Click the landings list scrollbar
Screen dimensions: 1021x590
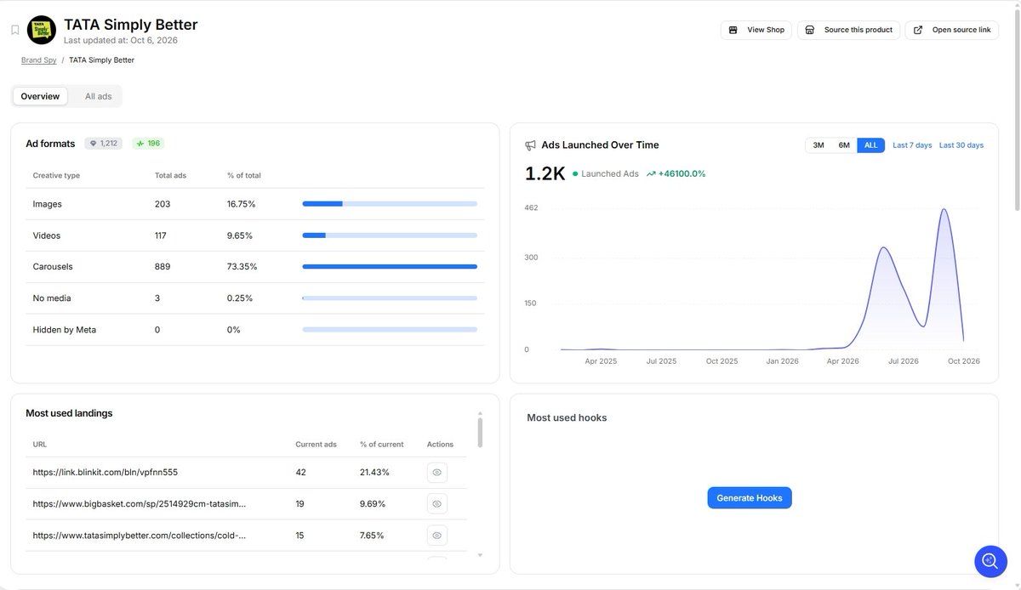click(480, 432)
